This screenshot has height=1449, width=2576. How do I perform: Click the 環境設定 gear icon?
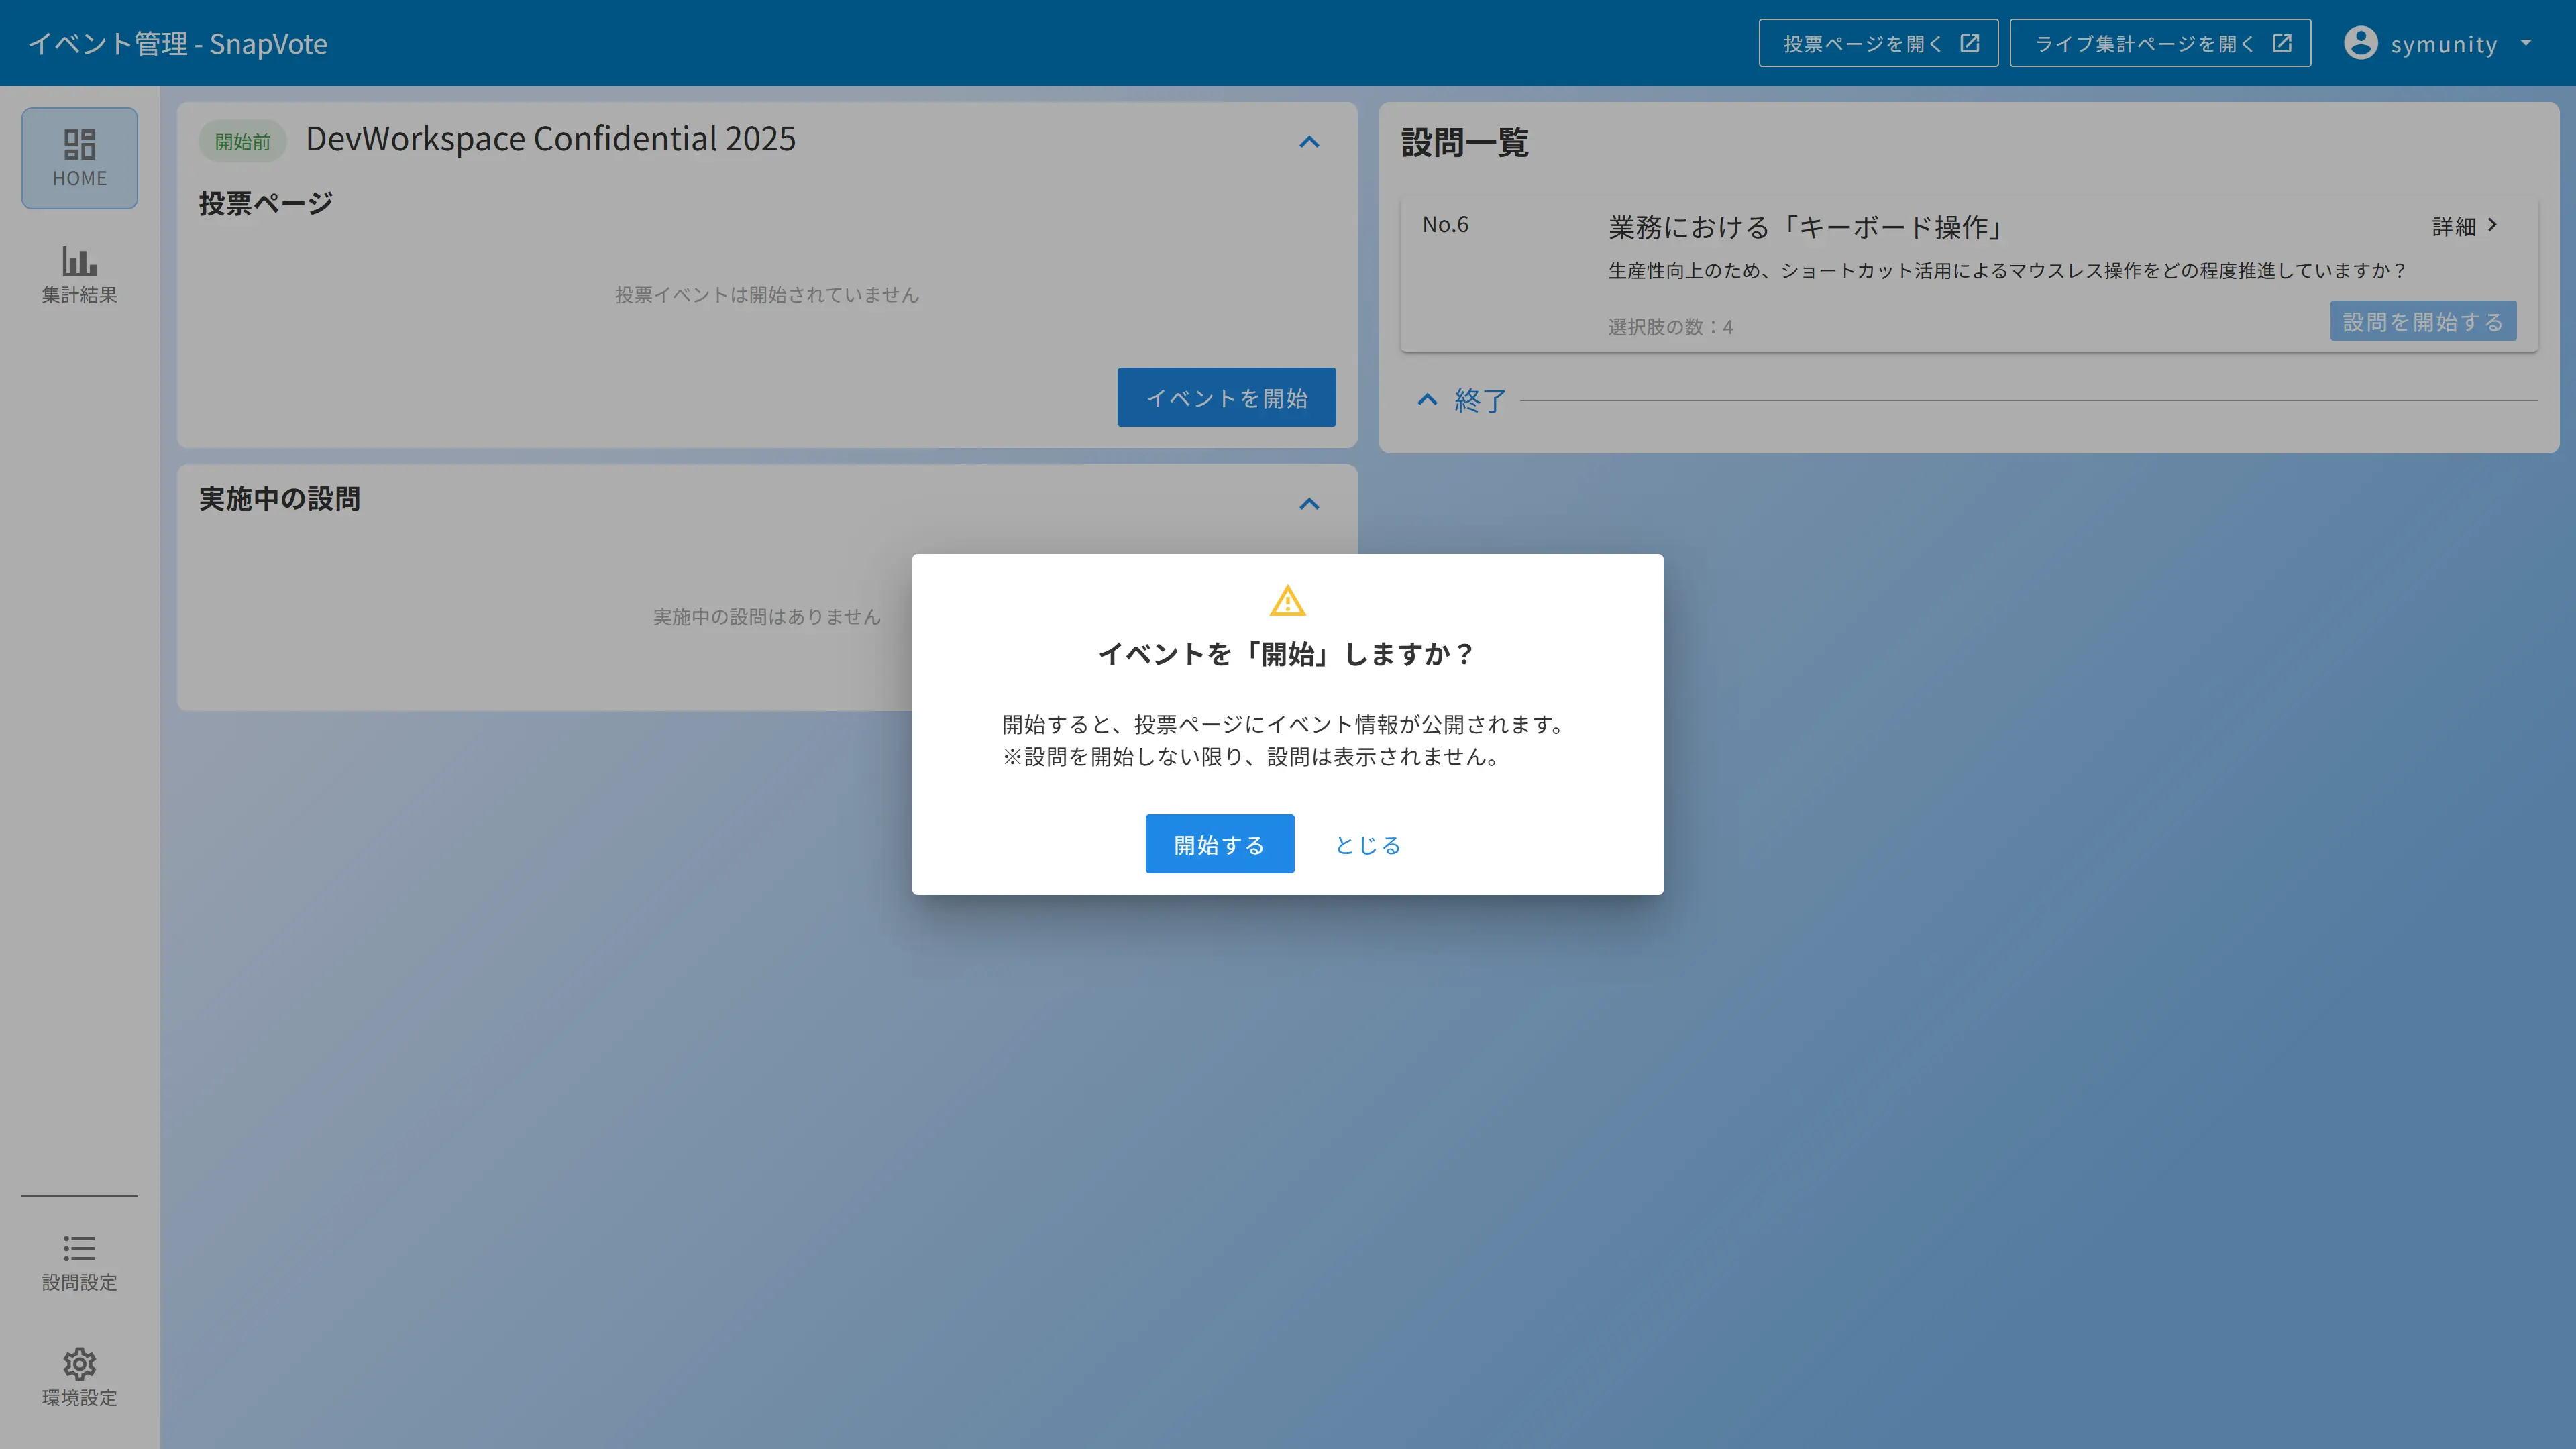79,1364
